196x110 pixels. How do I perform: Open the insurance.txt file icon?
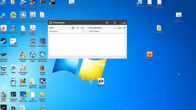click(149, 3)
